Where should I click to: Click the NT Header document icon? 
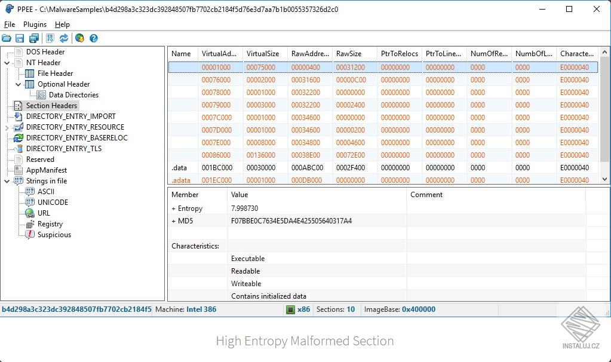tap(19, 62)
